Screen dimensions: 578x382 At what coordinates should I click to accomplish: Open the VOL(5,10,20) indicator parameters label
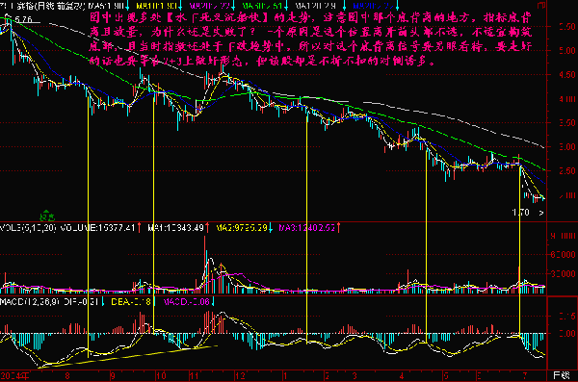(x=28, y=228)
